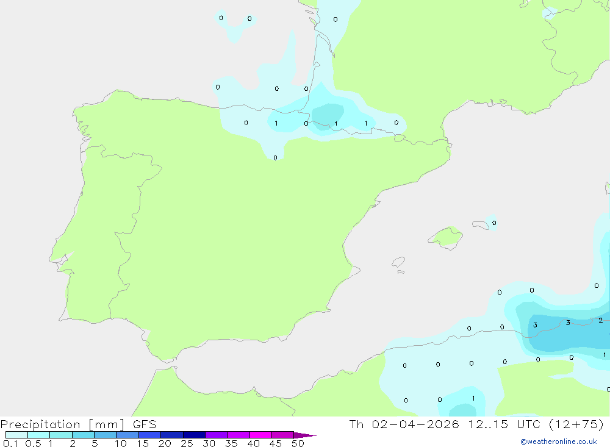Click the "10" legend scale label
The height and width of the screenshot is (447, 610).
(x=121, y=443)
